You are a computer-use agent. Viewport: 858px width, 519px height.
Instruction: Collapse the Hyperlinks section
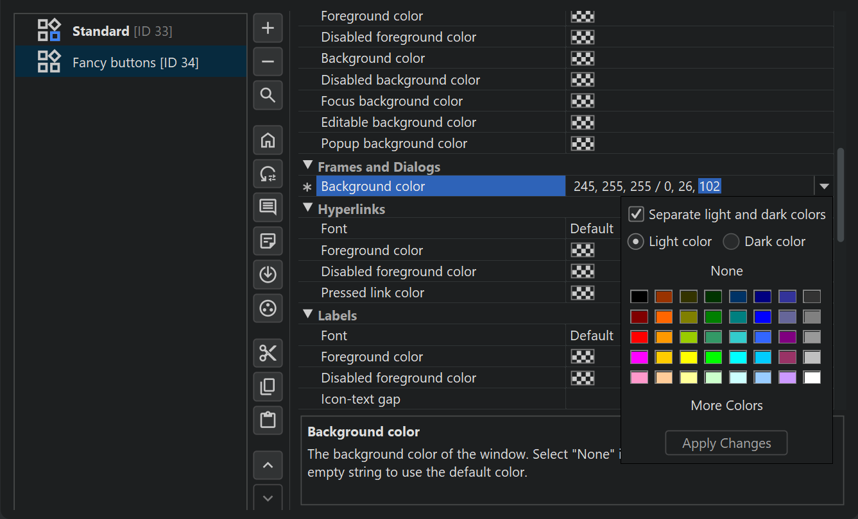pos(308,208)
